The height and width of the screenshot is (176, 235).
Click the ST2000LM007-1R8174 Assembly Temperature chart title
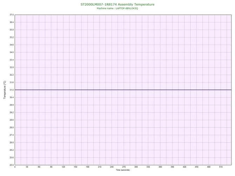coord(117,4)
